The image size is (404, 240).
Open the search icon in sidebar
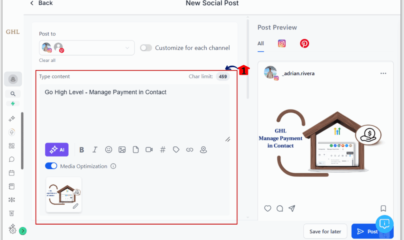click(13, 94)
